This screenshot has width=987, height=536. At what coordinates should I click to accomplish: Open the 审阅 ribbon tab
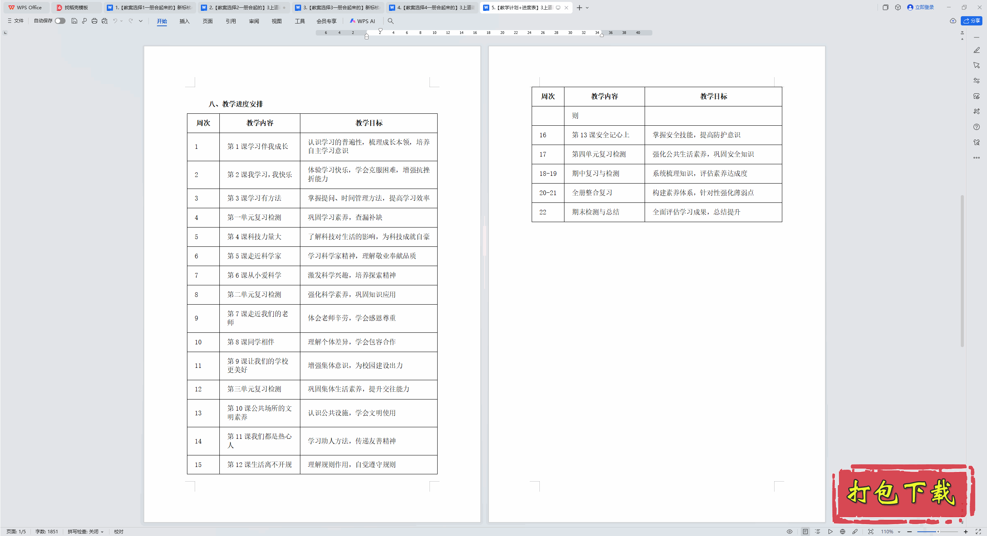click(254, 21)
